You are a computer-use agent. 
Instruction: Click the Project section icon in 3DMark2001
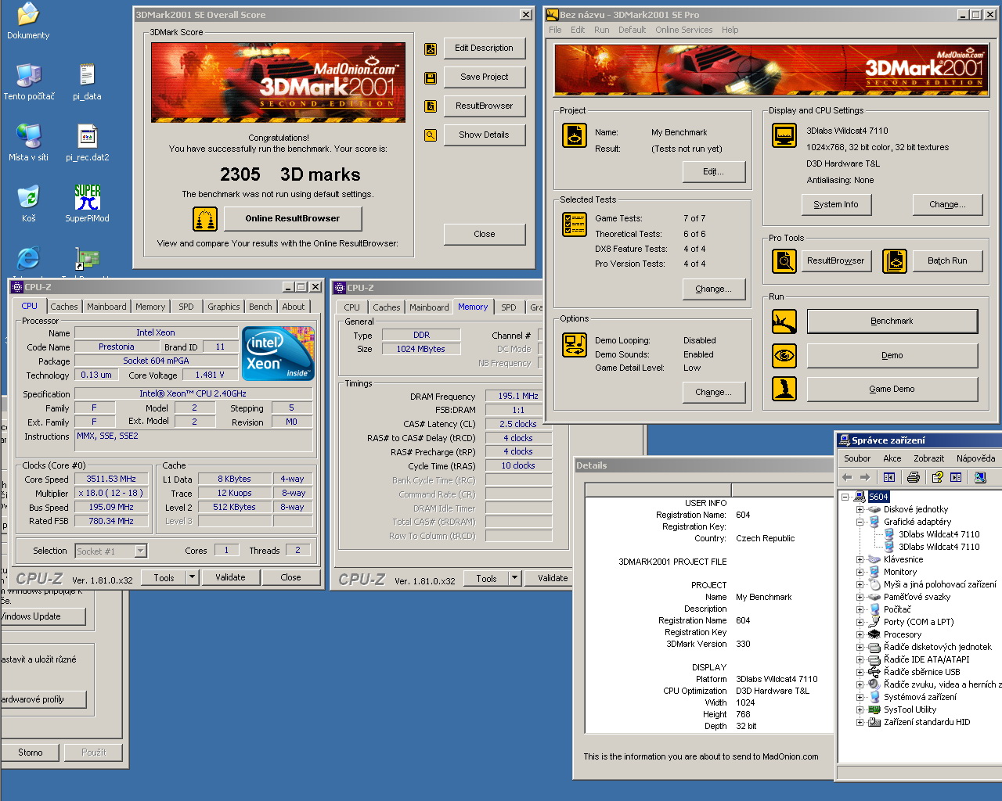(x=575, y=135)
